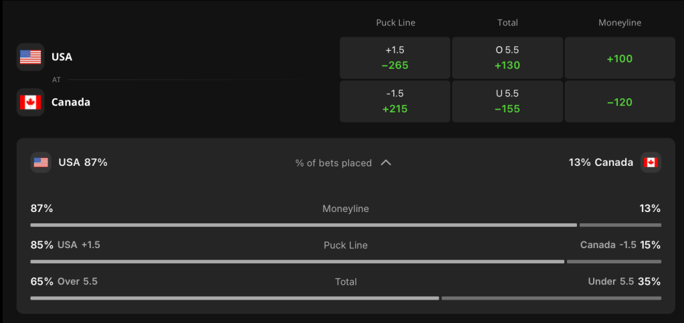Image resolution: width=684 pixels, height=323 pixels.
Task: Click the small USA flag next to 87%
Action: click(41, 163)
